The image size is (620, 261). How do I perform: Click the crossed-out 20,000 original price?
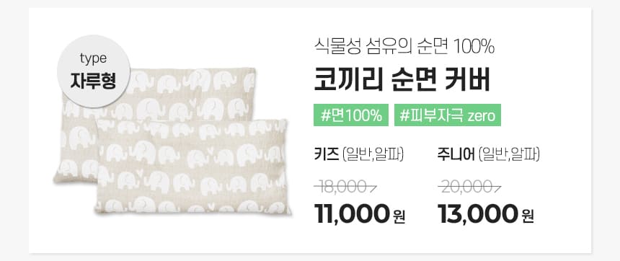coord(469,188)
